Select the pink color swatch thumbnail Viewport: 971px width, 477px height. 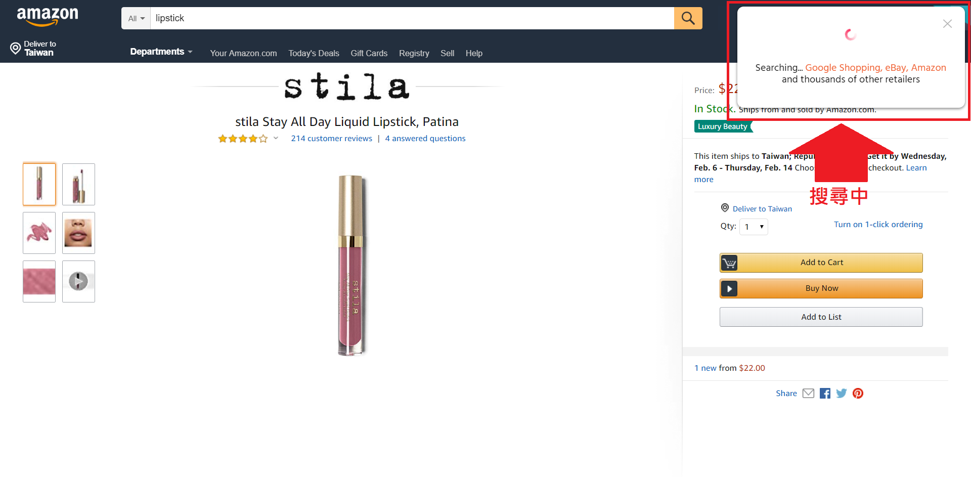pos(39,281)
